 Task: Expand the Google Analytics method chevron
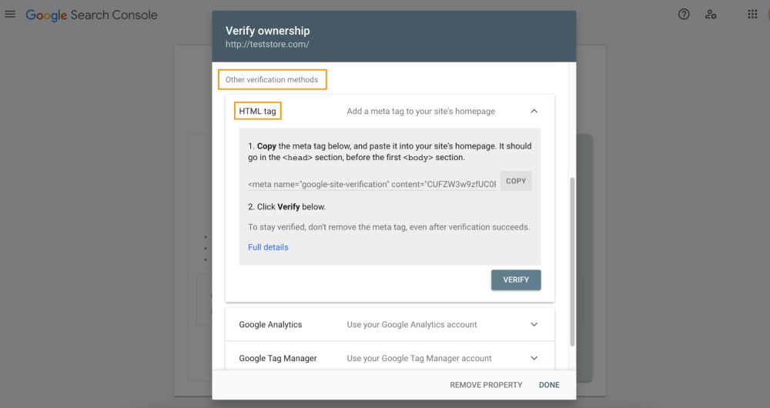point(534,325)
